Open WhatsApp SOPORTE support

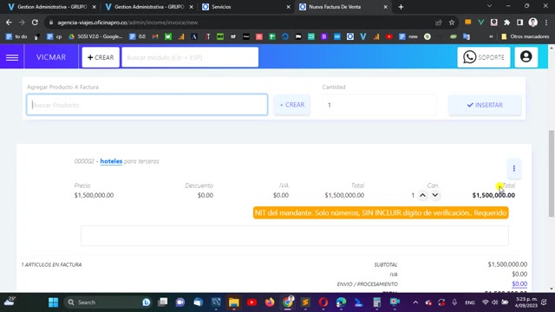tap(484, 57)
